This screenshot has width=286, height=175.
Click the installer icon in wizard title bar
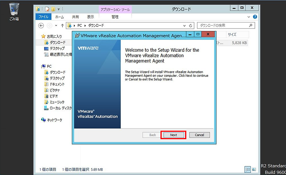(x=77, y=35)
